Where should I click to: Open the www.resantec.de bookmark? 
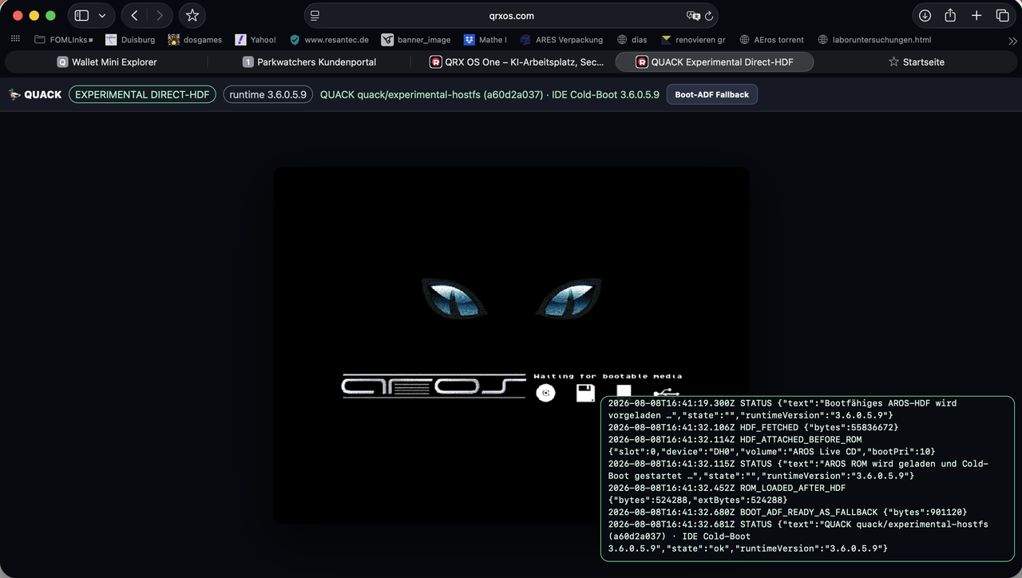(329, 40)
